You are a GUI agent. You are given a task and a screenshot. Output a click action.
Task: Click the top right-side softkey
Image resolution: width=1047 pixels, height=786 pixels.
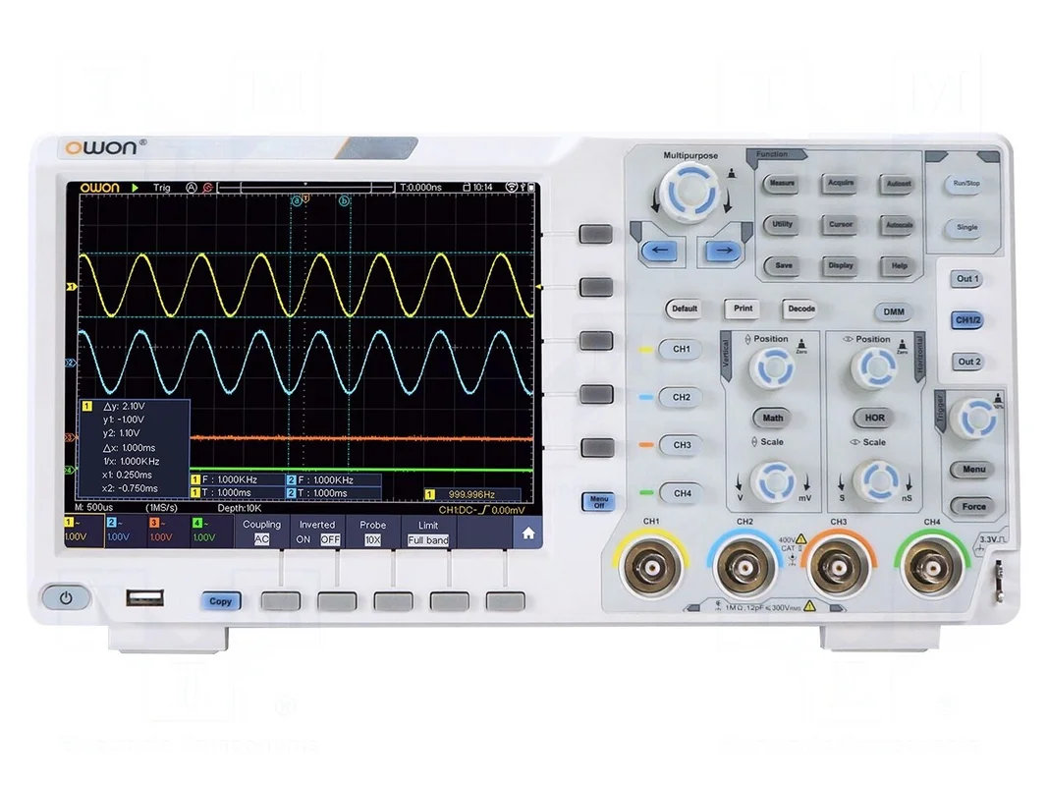595,235
